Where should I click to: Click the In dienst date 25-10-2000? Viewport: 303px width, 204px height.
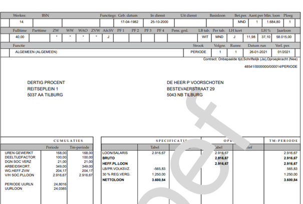pyautogui.click(x=158, y=22)
